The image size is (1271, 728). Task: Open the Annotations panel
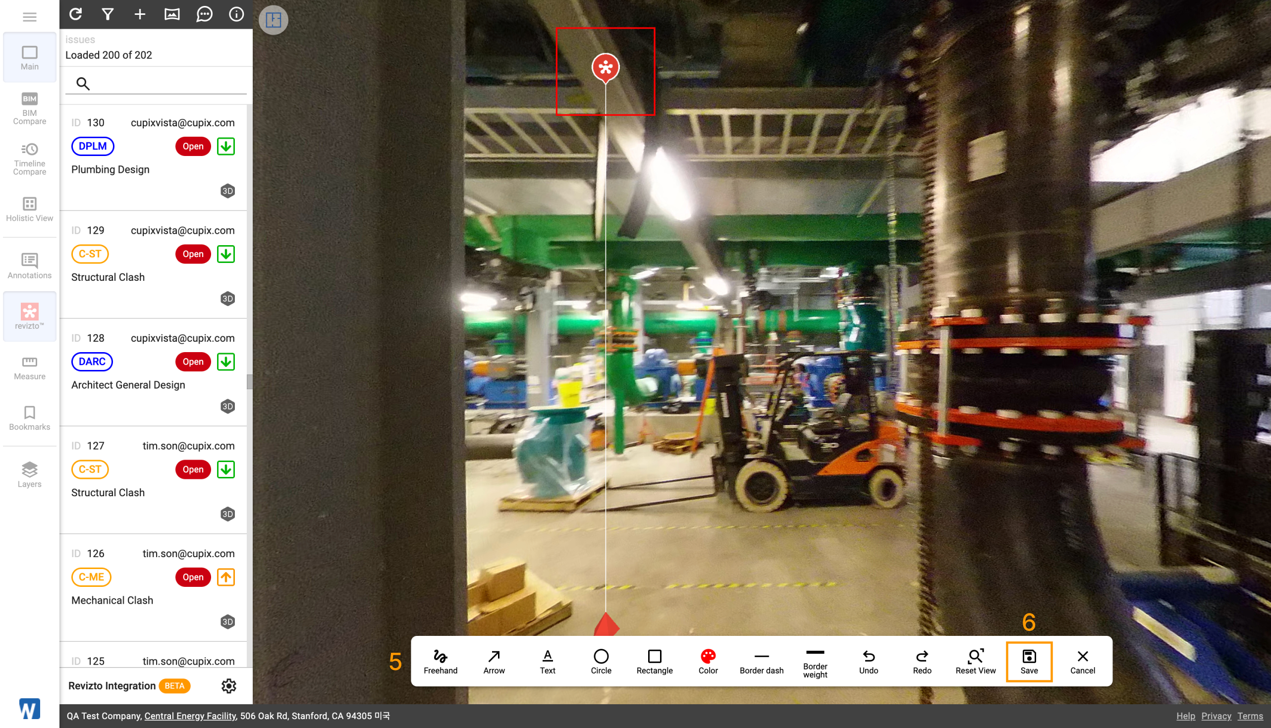click(x=30, y=266)
